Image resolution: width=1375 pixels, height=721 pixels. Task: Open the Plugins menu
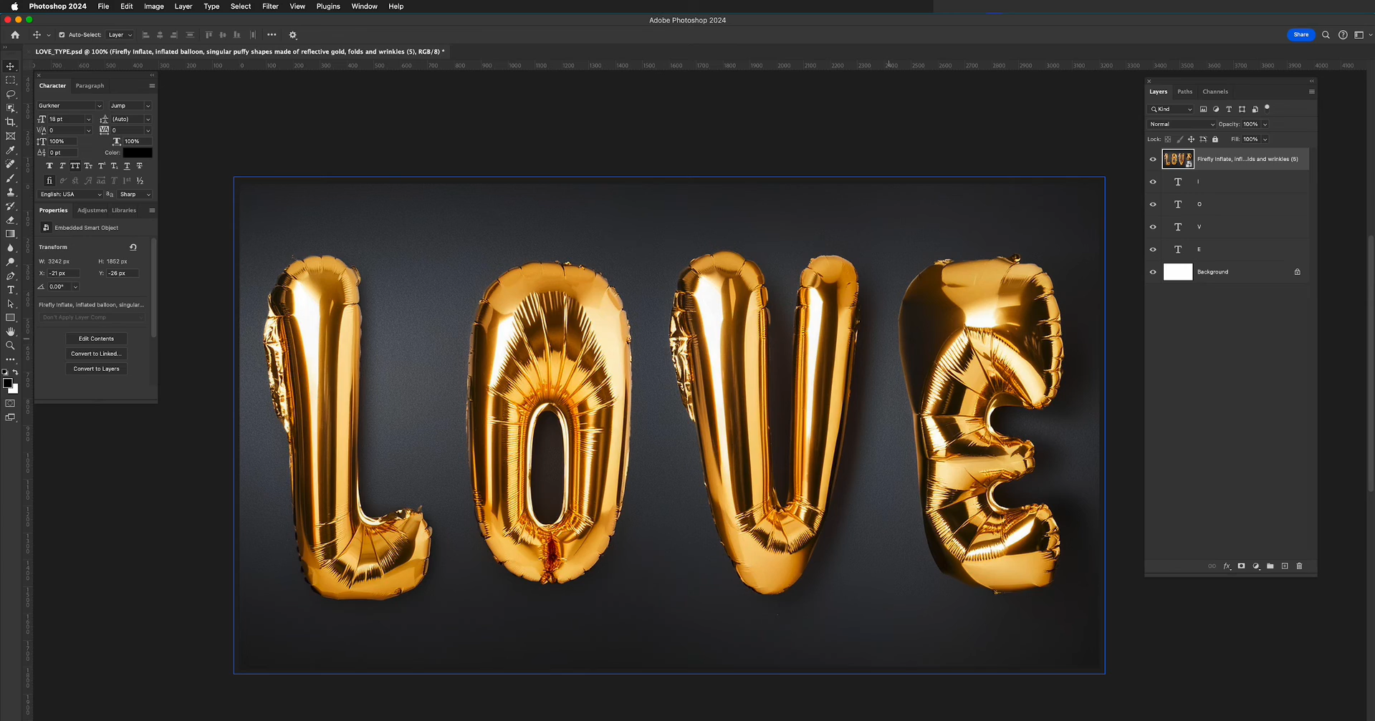point(328,6)
